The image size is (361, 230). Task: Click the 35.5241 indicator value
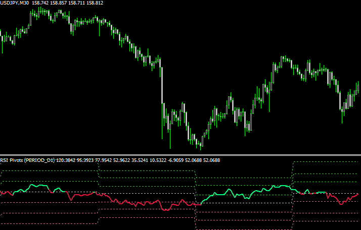point(140,160)
